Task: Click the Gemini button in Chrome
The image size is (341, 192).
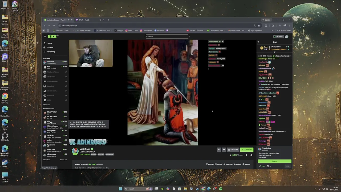Action: click(266, 20)
